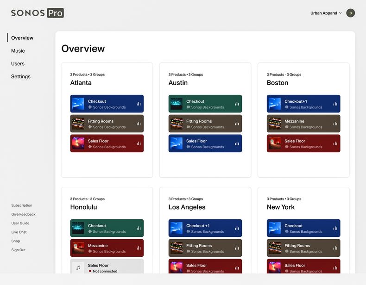Click the equalizer icon on Boston Sales Floor
Image resolution: width=366 pixels, height=285 pixels.
coord(335,143)
